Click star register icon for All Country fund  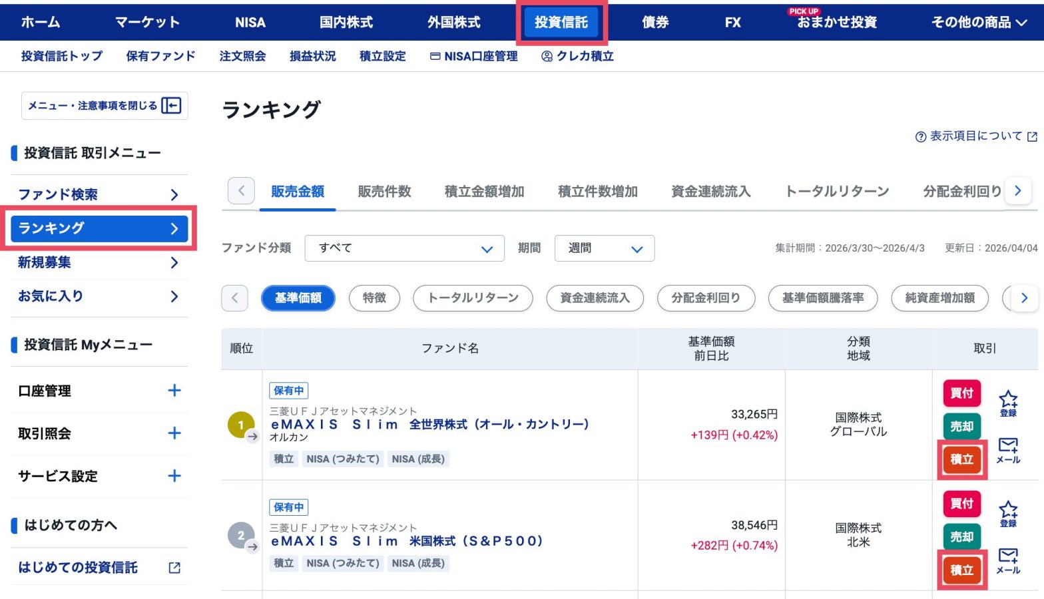pyautogui.click(x=1008, y=402)
